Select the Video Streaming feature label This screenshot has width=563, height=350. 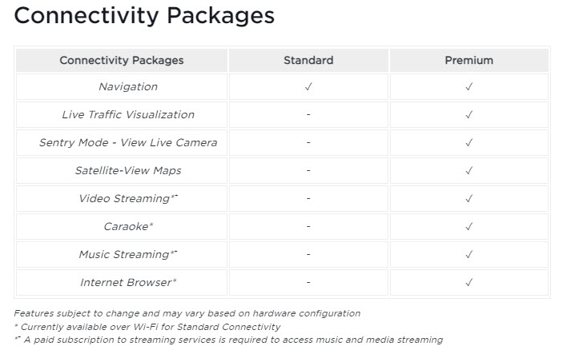tap(128, 198)
